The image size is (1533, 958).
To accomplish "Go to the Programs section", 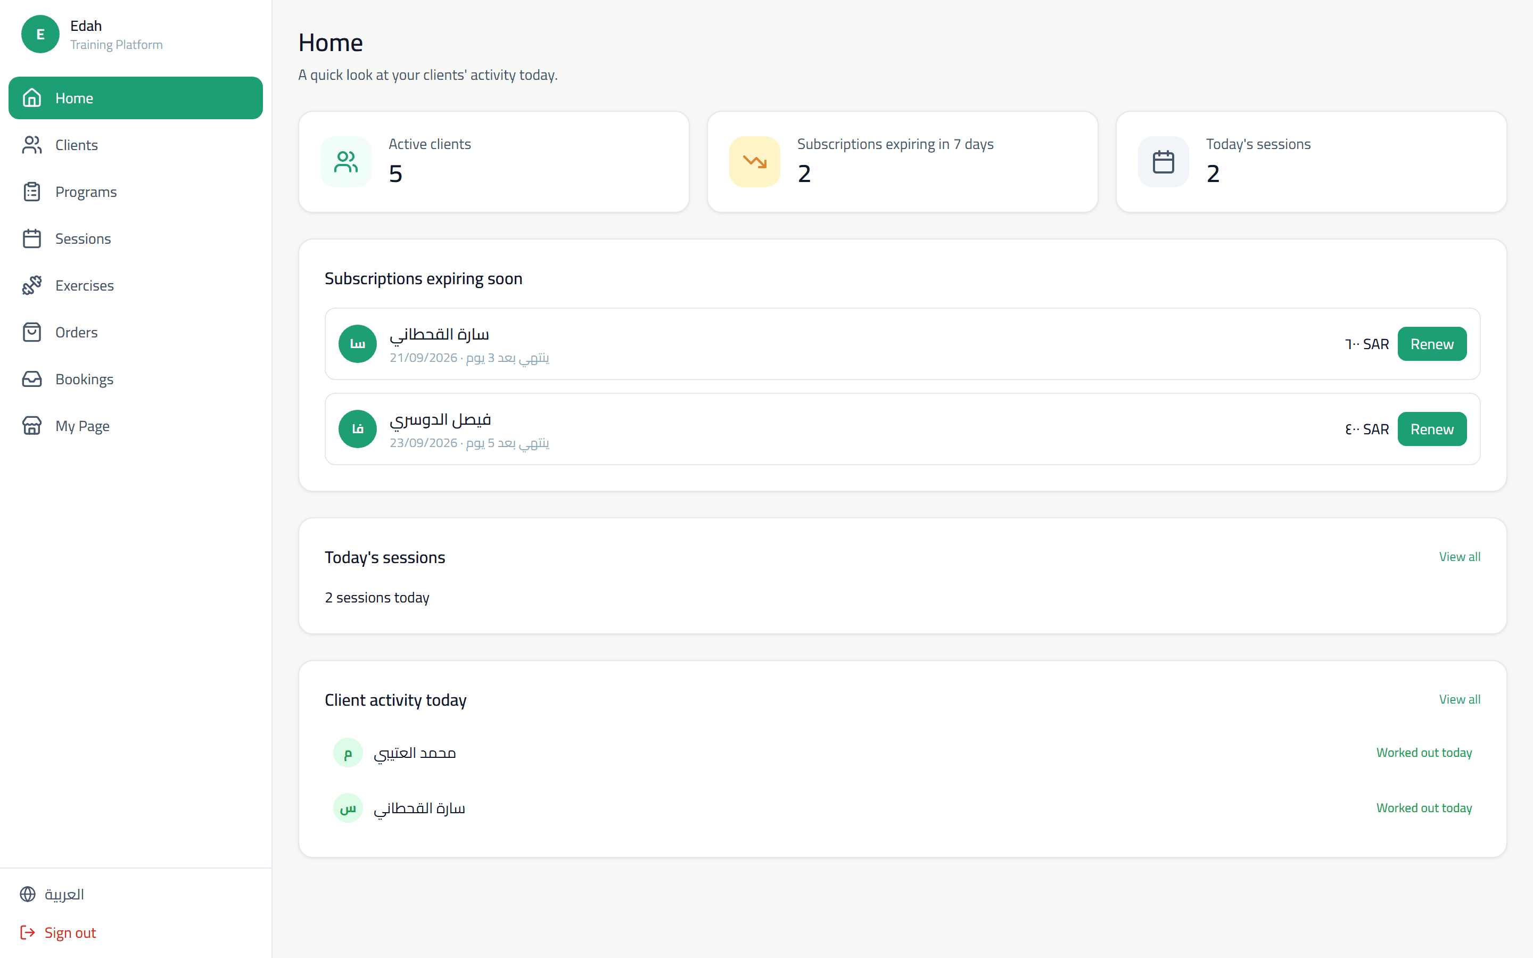I will point(136,192).
